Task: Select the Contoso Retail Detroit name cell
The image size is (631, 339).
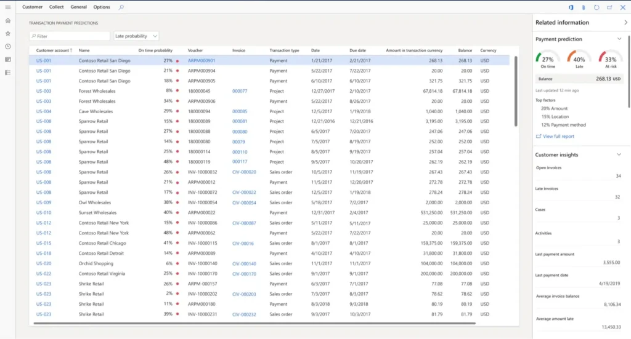Action: click(x=101, y=253)
